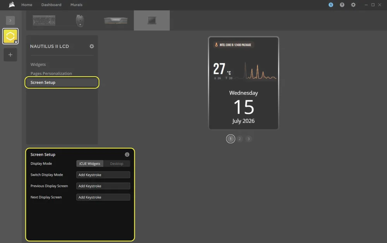The height and width of the screenshot is (243, 387).
Task: Click the 27 °C temperature reading
Action: click(222, 69)
